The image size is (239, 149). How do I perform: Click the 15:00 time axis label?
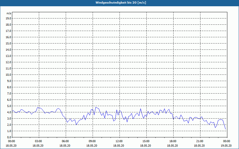tap(146, 141)
